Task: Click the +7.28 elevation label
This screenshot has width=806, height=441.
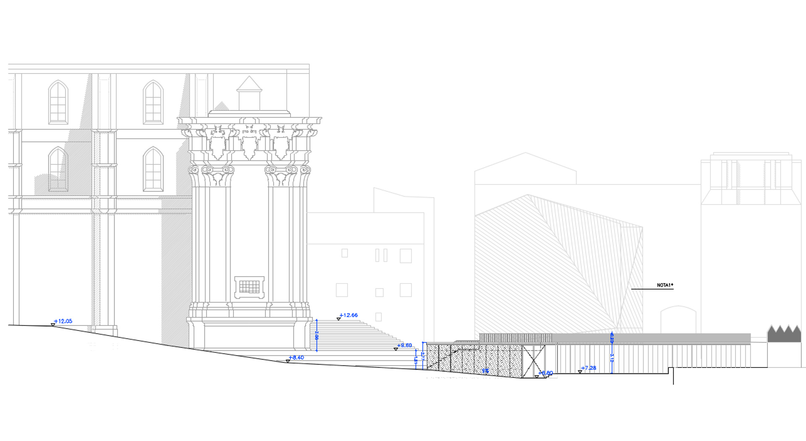Action: (589, 368)
